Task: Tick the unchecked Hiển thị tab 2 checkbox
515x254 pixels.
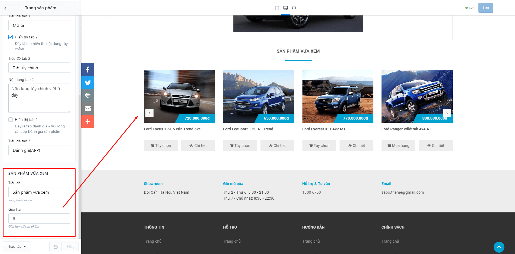Action: click(11, 120)
